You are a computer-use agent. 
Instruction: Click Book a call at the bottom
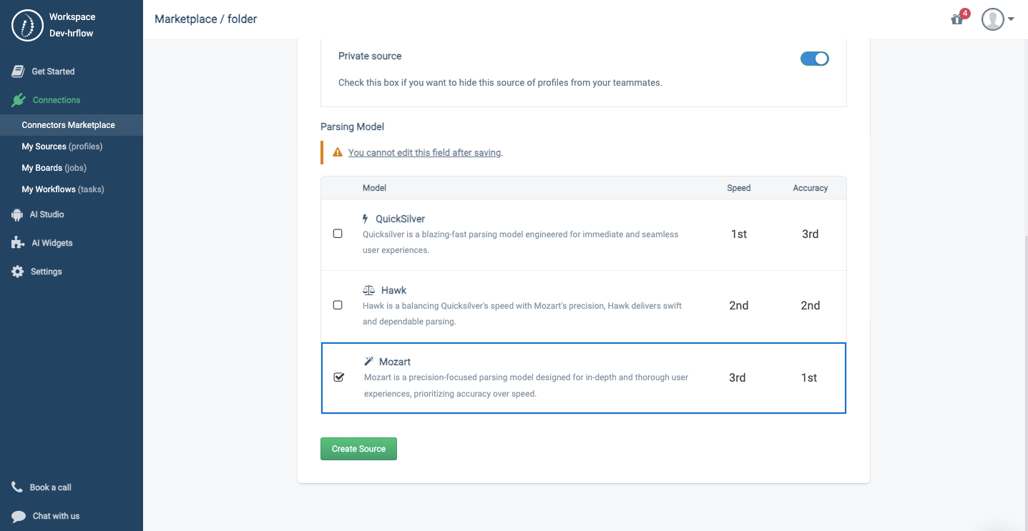[x=50, y=487]
